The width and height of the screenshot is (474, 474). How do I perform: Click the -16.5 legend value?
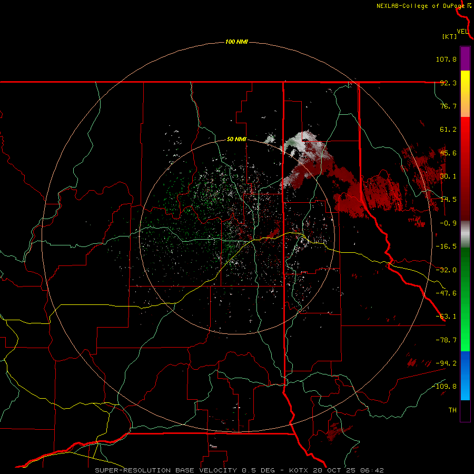click(x=446, y=246)
